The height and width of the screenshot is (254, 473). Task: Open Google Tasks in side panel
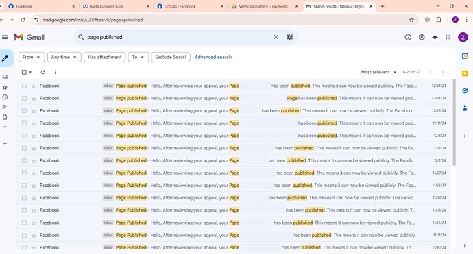[x=465, y=90]
